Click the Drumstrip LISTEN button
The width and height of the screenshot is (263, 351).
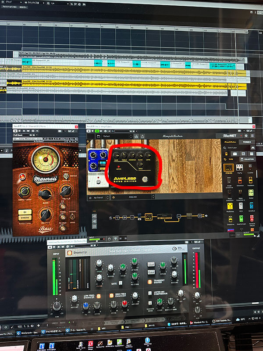[x=151, y=272]
